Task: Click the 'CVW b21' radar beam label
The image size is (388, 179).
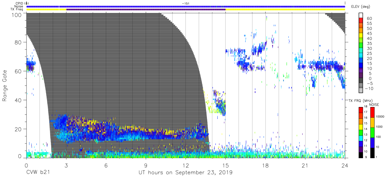Action: pos(37,173)
